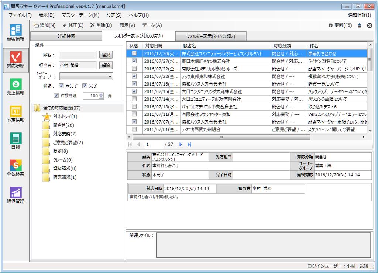Viewport: 378px width, 273px height.
Task: Click the 顧客 condition input field
Action: click(x=78, y=55)
